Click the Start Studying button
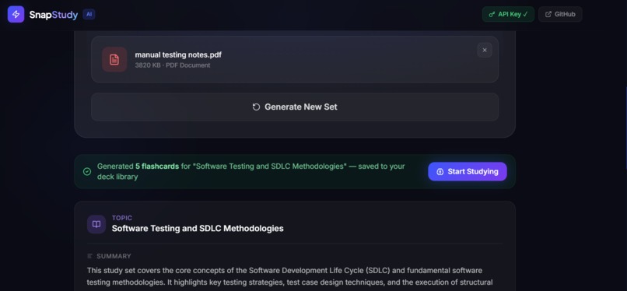Image resolution: width=627 pixels, height=291 pixels. [x=468, y=171]
